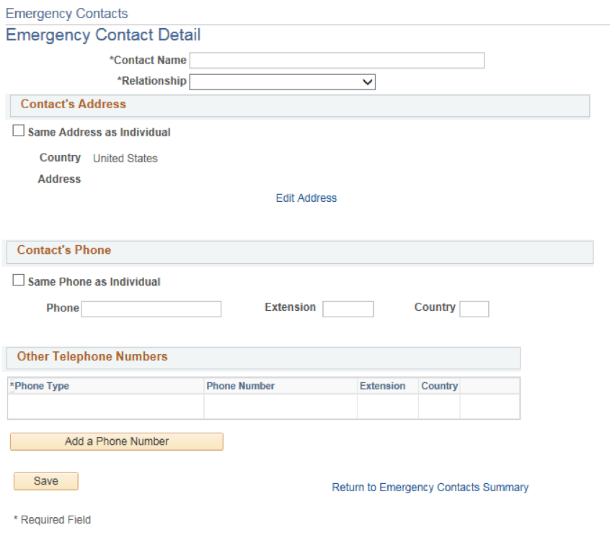The image size is (610, 538).
Task: Select the Country column header in table
Action: (x=440, y=386)
